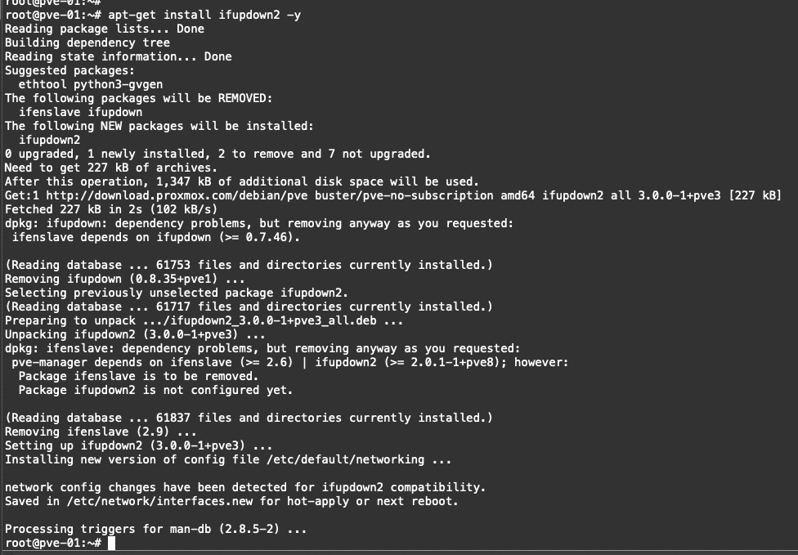Image resolution: width=798 pixels, height=555 pixels.
Task: Click the 'network config changes have been detected' message
Action: 245,487
